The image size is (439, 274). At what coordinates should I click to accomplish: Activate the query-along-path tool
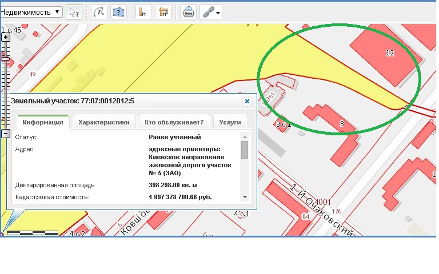pos(99,12)
